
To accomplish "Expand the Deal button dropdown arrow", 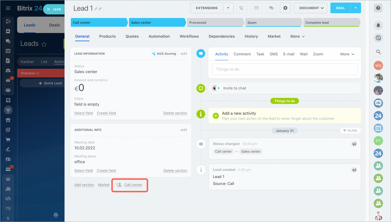I will click(x=356, y=8).
